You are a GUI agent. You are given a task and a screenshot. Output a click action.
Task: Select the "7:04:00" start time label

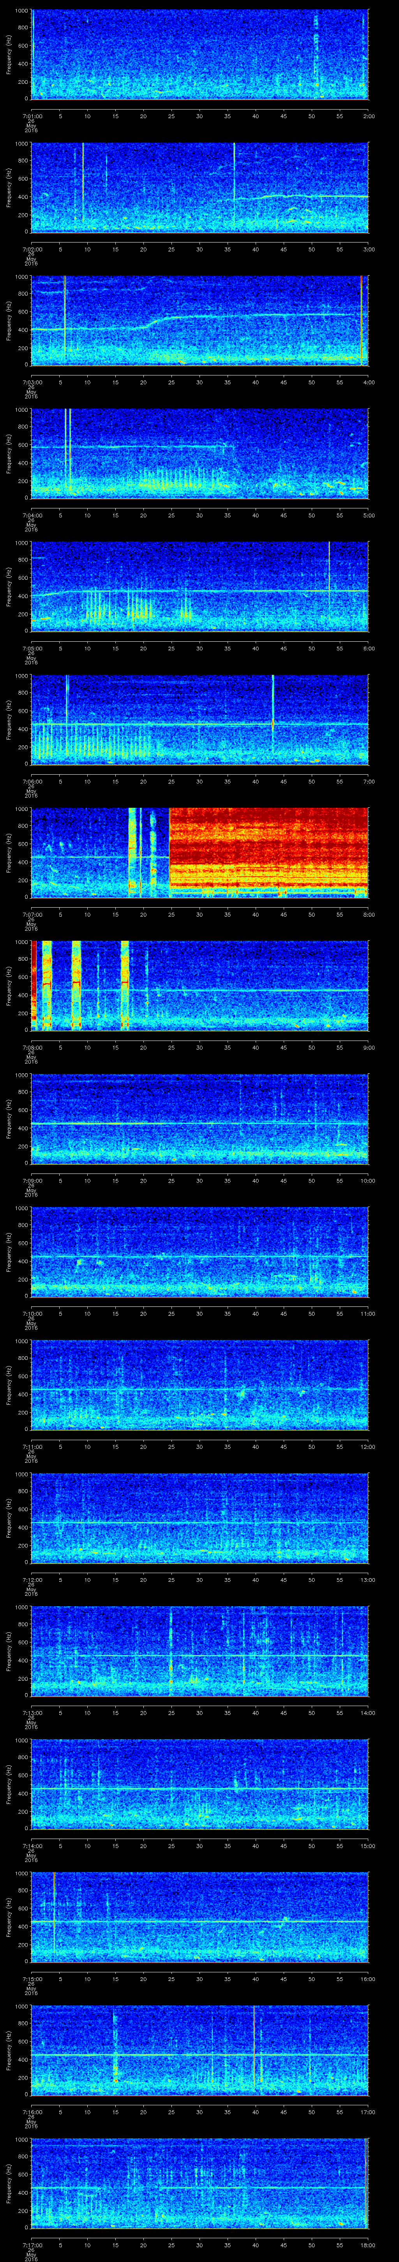pos(32,515)
